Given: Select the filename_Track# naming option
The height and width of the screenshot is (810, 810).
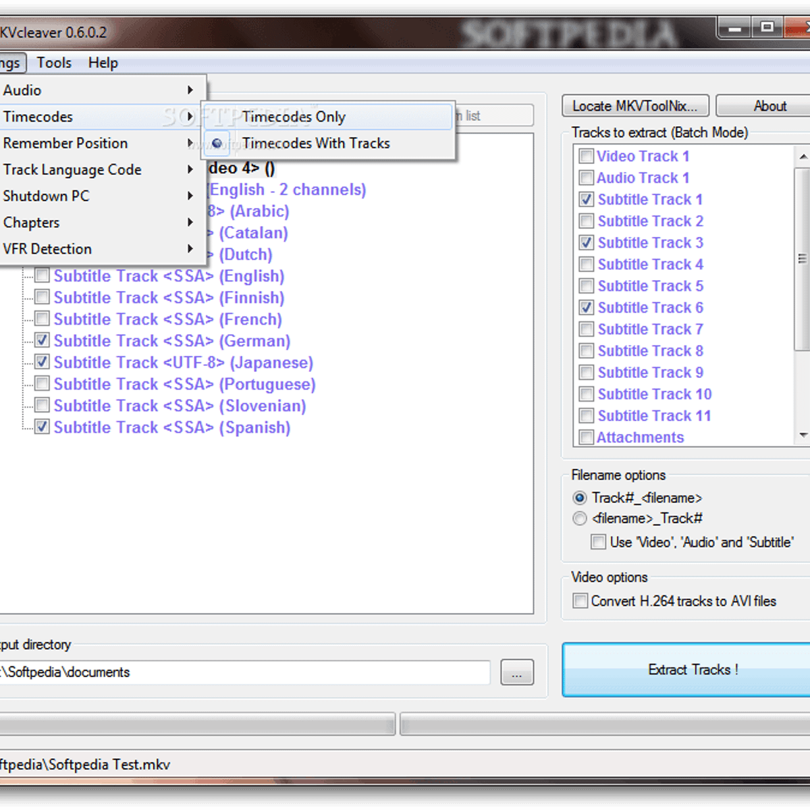Looking at the screenshot, I should [579, 518].
